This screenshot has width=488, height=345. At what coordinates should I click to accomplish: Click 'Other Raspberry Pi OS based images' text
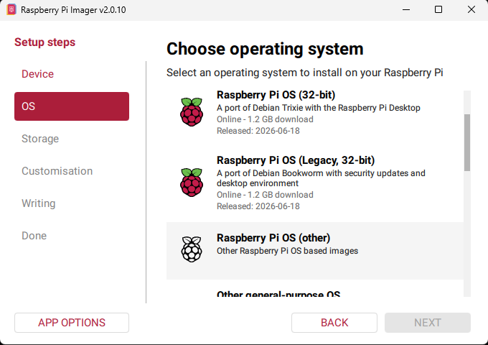287,251
